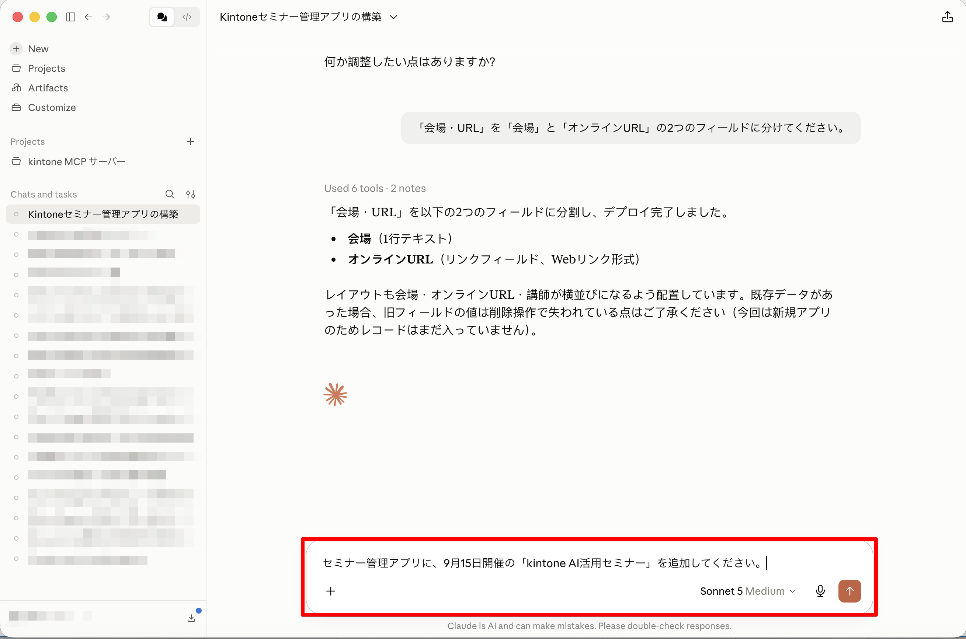Click the Claude disclaimer text at bottom
The height and width of the screenshot is (639, 966).
[589, 626]
